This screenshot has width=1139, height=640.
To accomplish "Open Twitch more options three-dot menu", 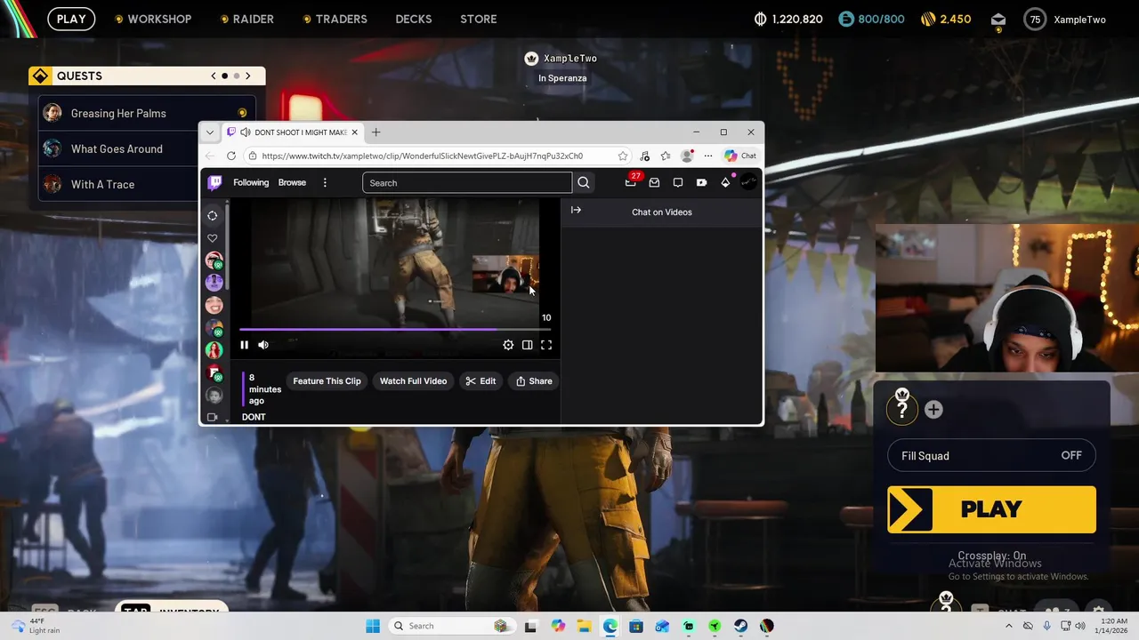I will point(325,182).
